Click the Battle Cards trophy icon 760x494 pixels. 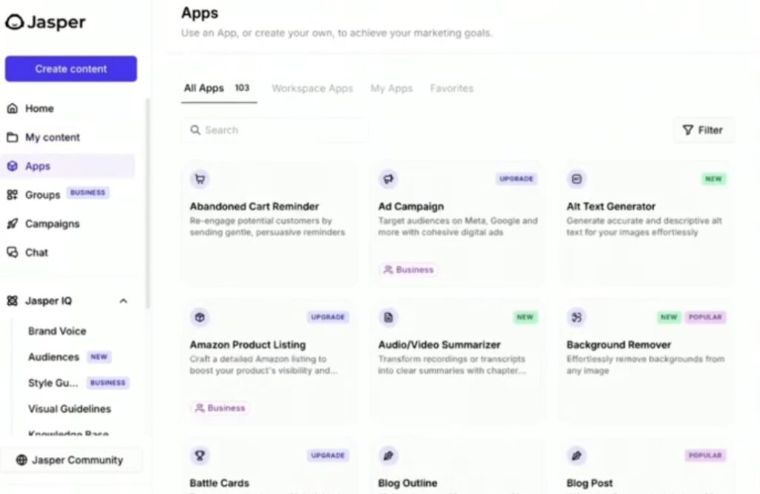tap(200, 455)
